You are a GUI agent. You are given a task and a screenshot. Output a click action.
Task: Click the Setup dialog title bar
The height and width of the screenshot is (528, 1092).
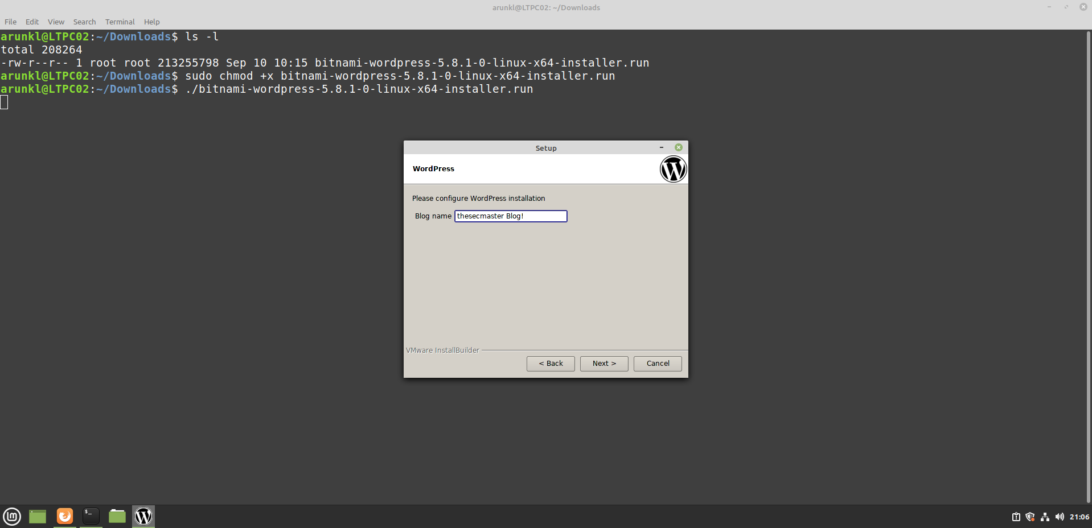(x=546, y=147)
